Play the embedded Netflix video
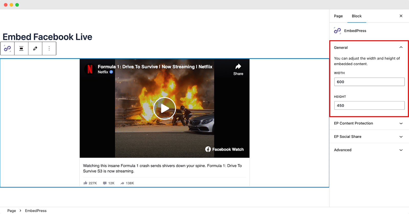Viewport: 409px width, 214px height. pyautogui.click(x=165, y=108)
